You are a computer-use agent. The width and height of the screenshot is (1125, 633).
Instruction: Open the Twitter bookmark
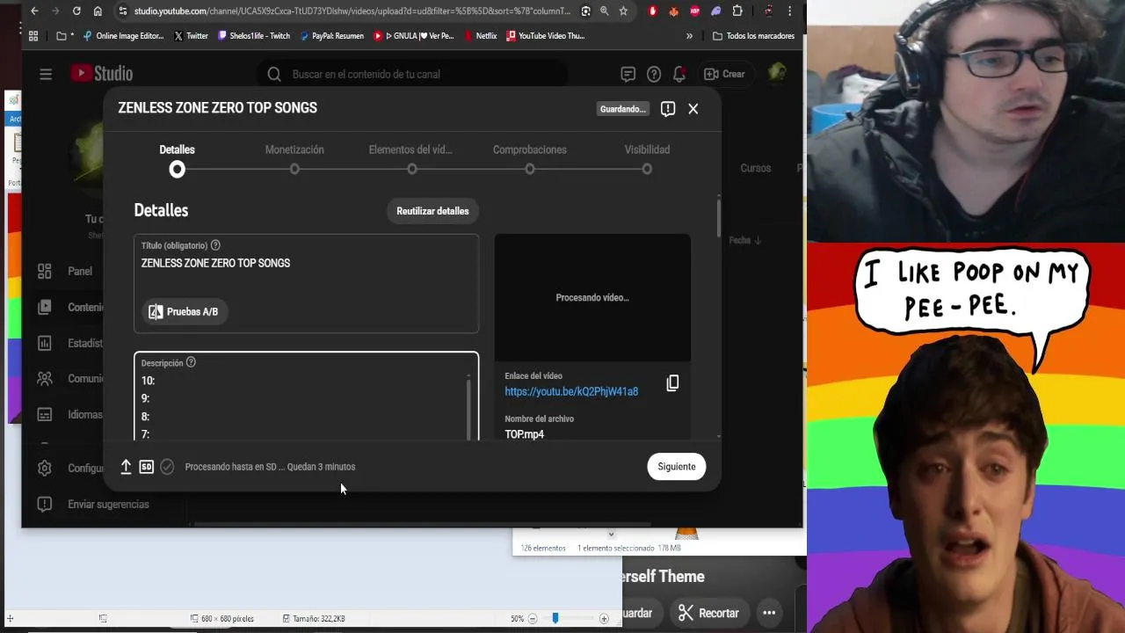pos(191,36)
